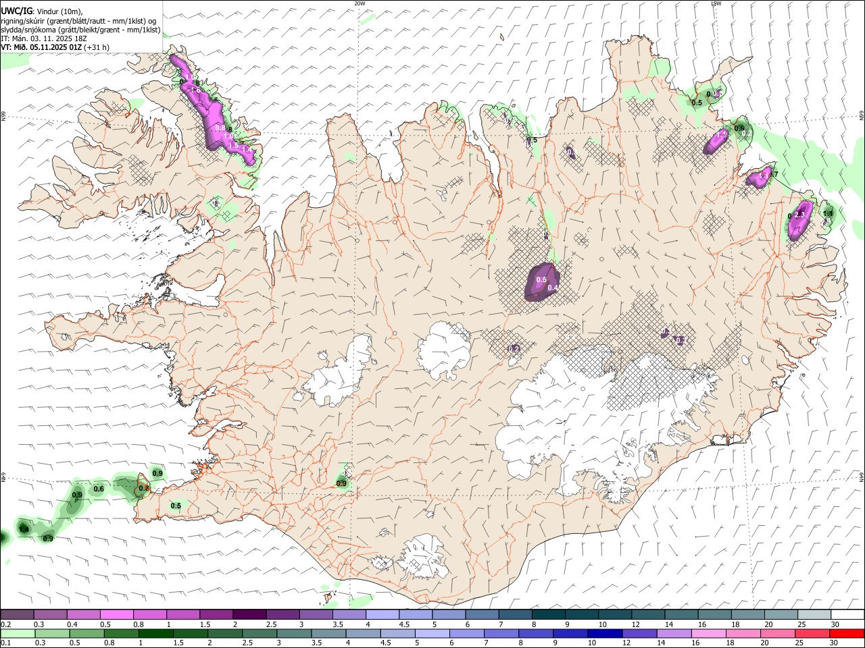The width and height of the screenshot is (865, 648).
Task: Select the darkest purple snow swatch between 2 and 2.5
Action: coord(249,614)
